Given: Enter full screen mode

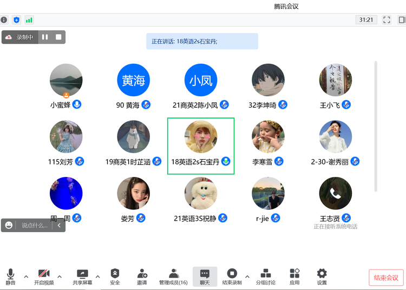Looking at the screenshot, I should 387,20.
